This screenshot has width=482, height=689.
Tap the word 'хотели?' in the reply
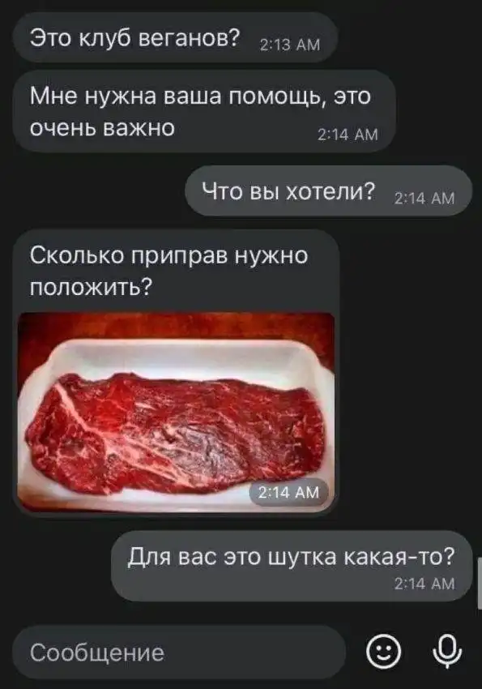coord(331,191)
